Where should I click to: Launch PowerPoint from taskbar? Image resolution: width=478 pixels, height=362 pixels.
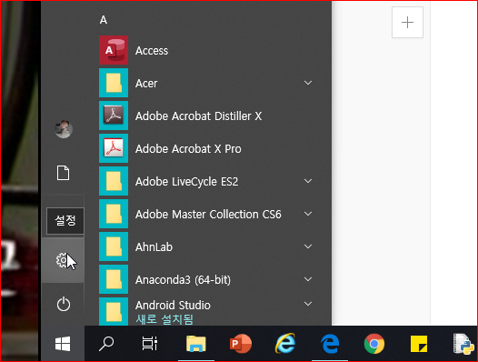pyautogui.click(x=241, y=344)
